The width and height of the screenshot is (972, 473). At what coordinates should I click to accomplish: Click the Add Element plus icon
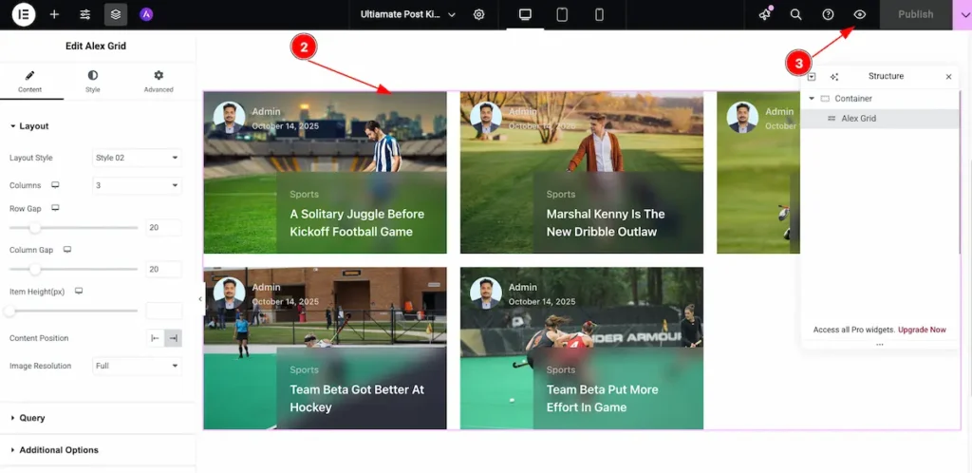pyautogui.click(x=54, y=15)
